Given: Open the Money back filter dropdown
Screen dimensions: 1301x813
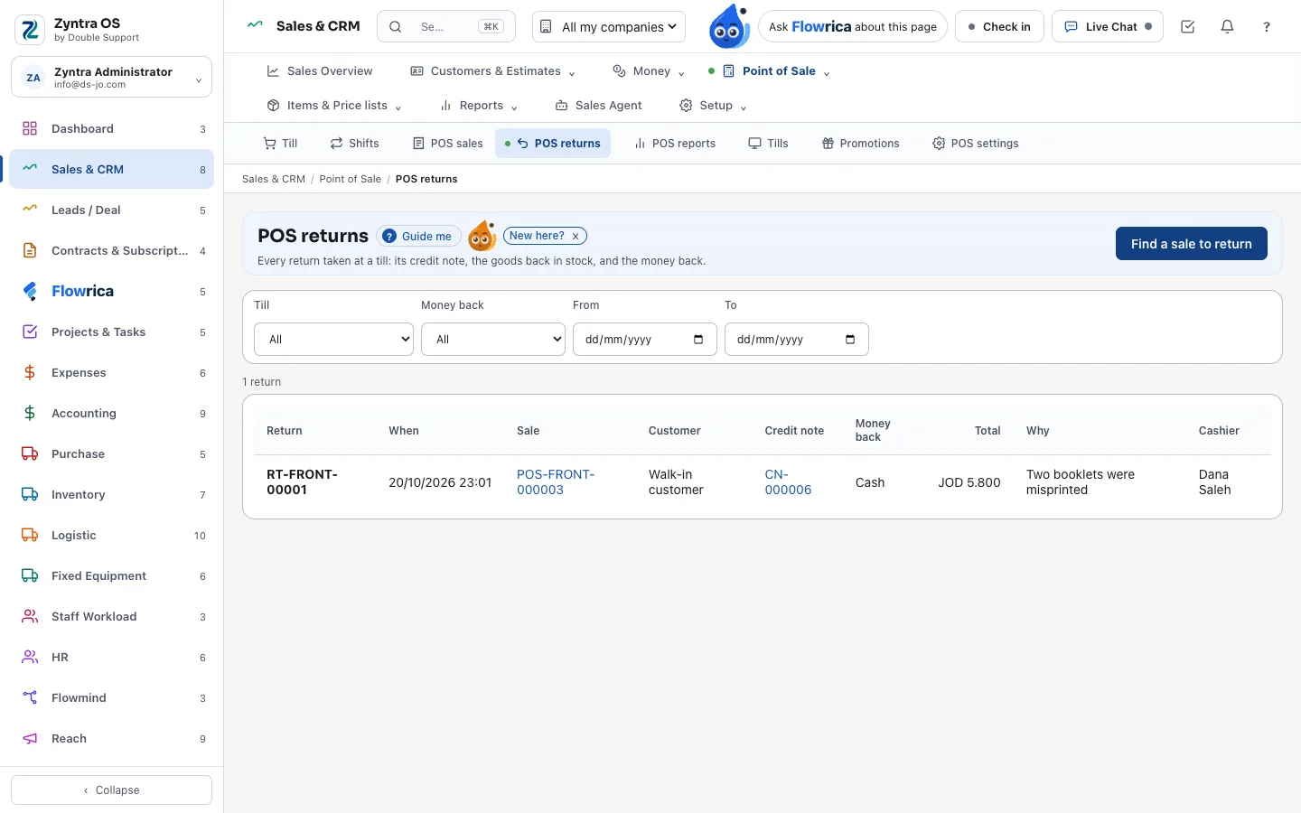Looking at the screenshot, I should click(493, 340).
